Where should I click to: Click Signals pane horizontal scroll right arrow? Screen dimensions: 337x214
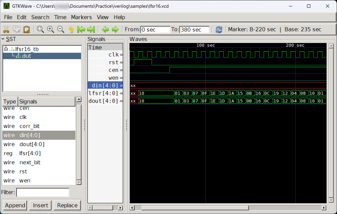[x=120, y=208]
